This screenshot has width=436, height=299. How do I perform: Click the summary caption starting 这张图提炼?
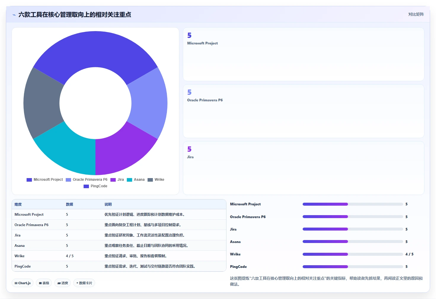326,281
